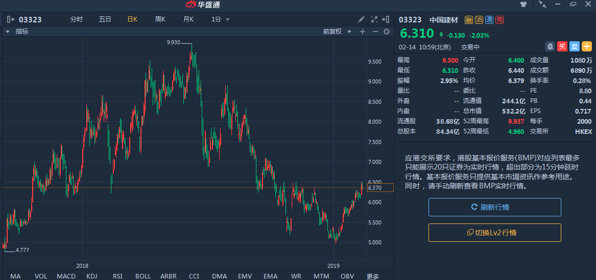
Task: Click stock code 03323 in chart header
Action: [30, 20]
